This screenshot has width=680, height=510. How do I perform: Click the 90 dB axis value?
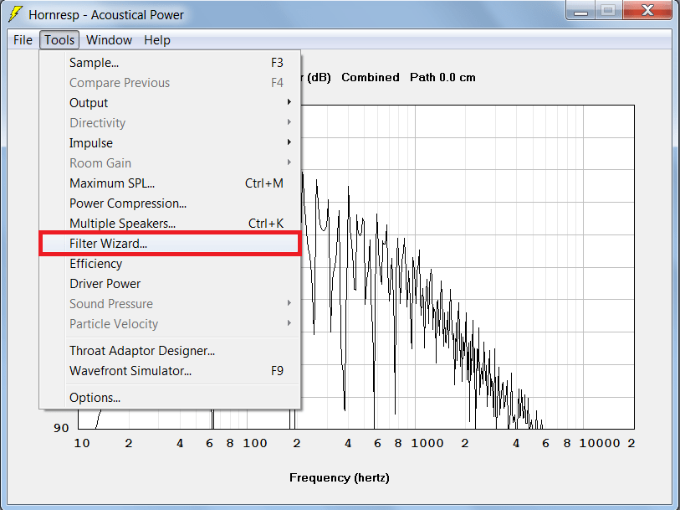tap(61, 428)
